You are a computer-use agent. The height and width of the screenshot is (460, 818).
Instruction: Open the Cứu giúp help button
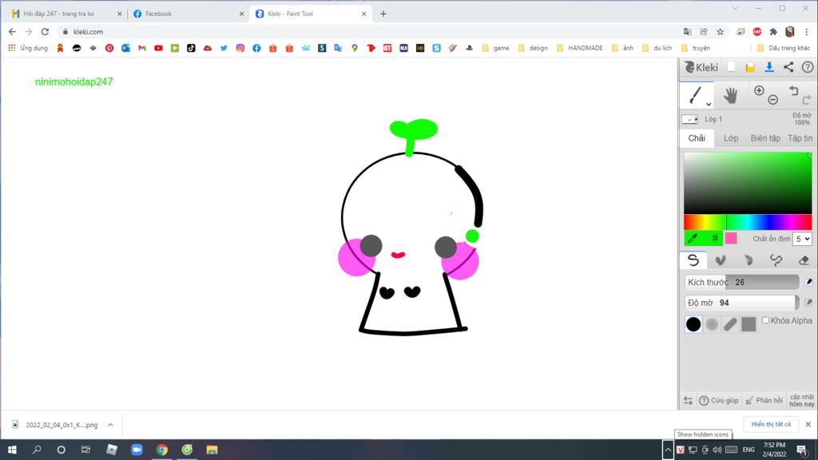click(719, 401)
